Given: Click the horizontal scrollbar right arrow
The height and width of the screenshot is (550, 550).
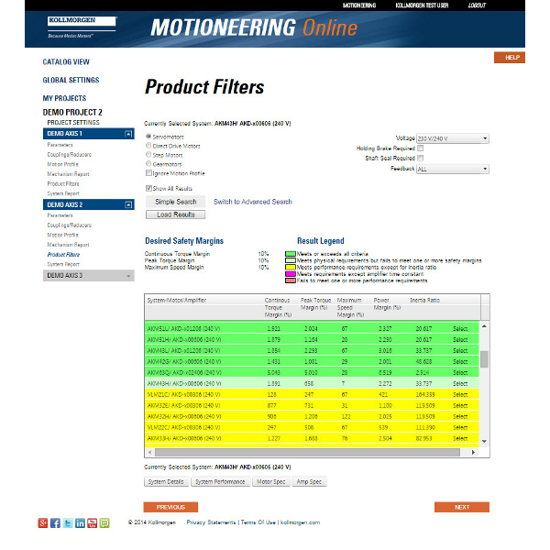Looking at the screenshot, I should pos(473,452).
